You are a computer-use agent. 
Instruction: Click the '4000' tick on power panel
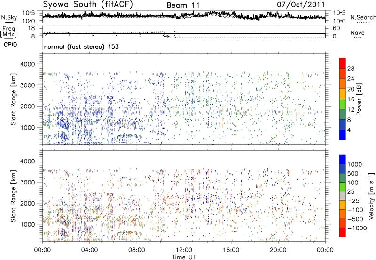pyautogui.click(x=28, y=64)
